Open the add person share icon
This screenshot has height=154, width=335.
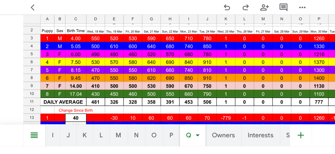264,8
